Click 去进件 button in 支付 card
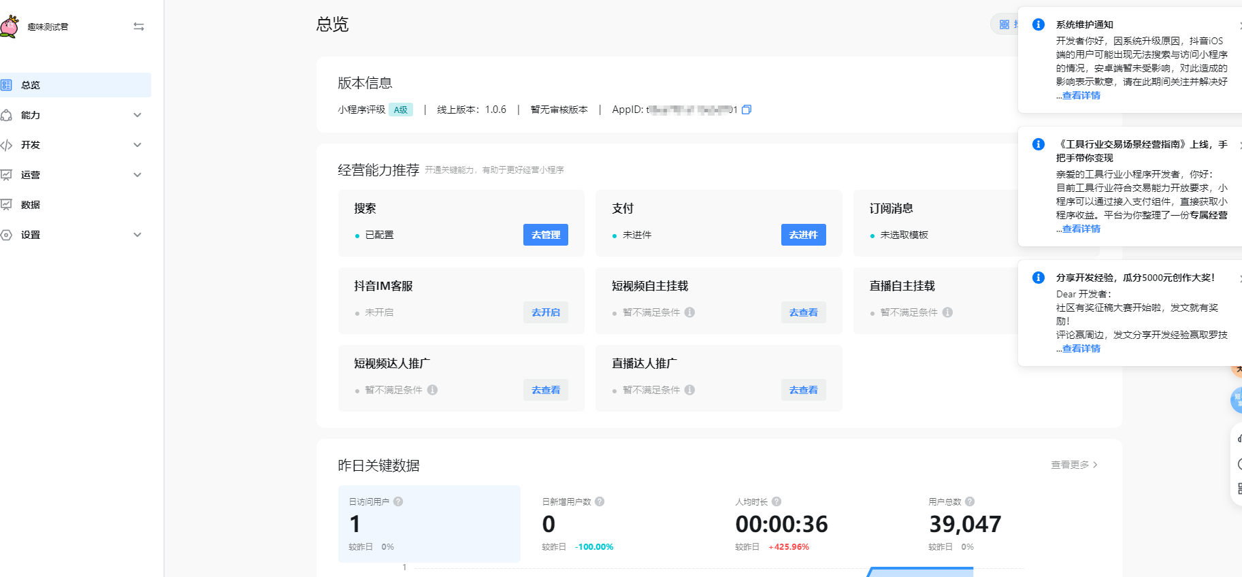This screenshot has height=577, width=1242. 803,235
